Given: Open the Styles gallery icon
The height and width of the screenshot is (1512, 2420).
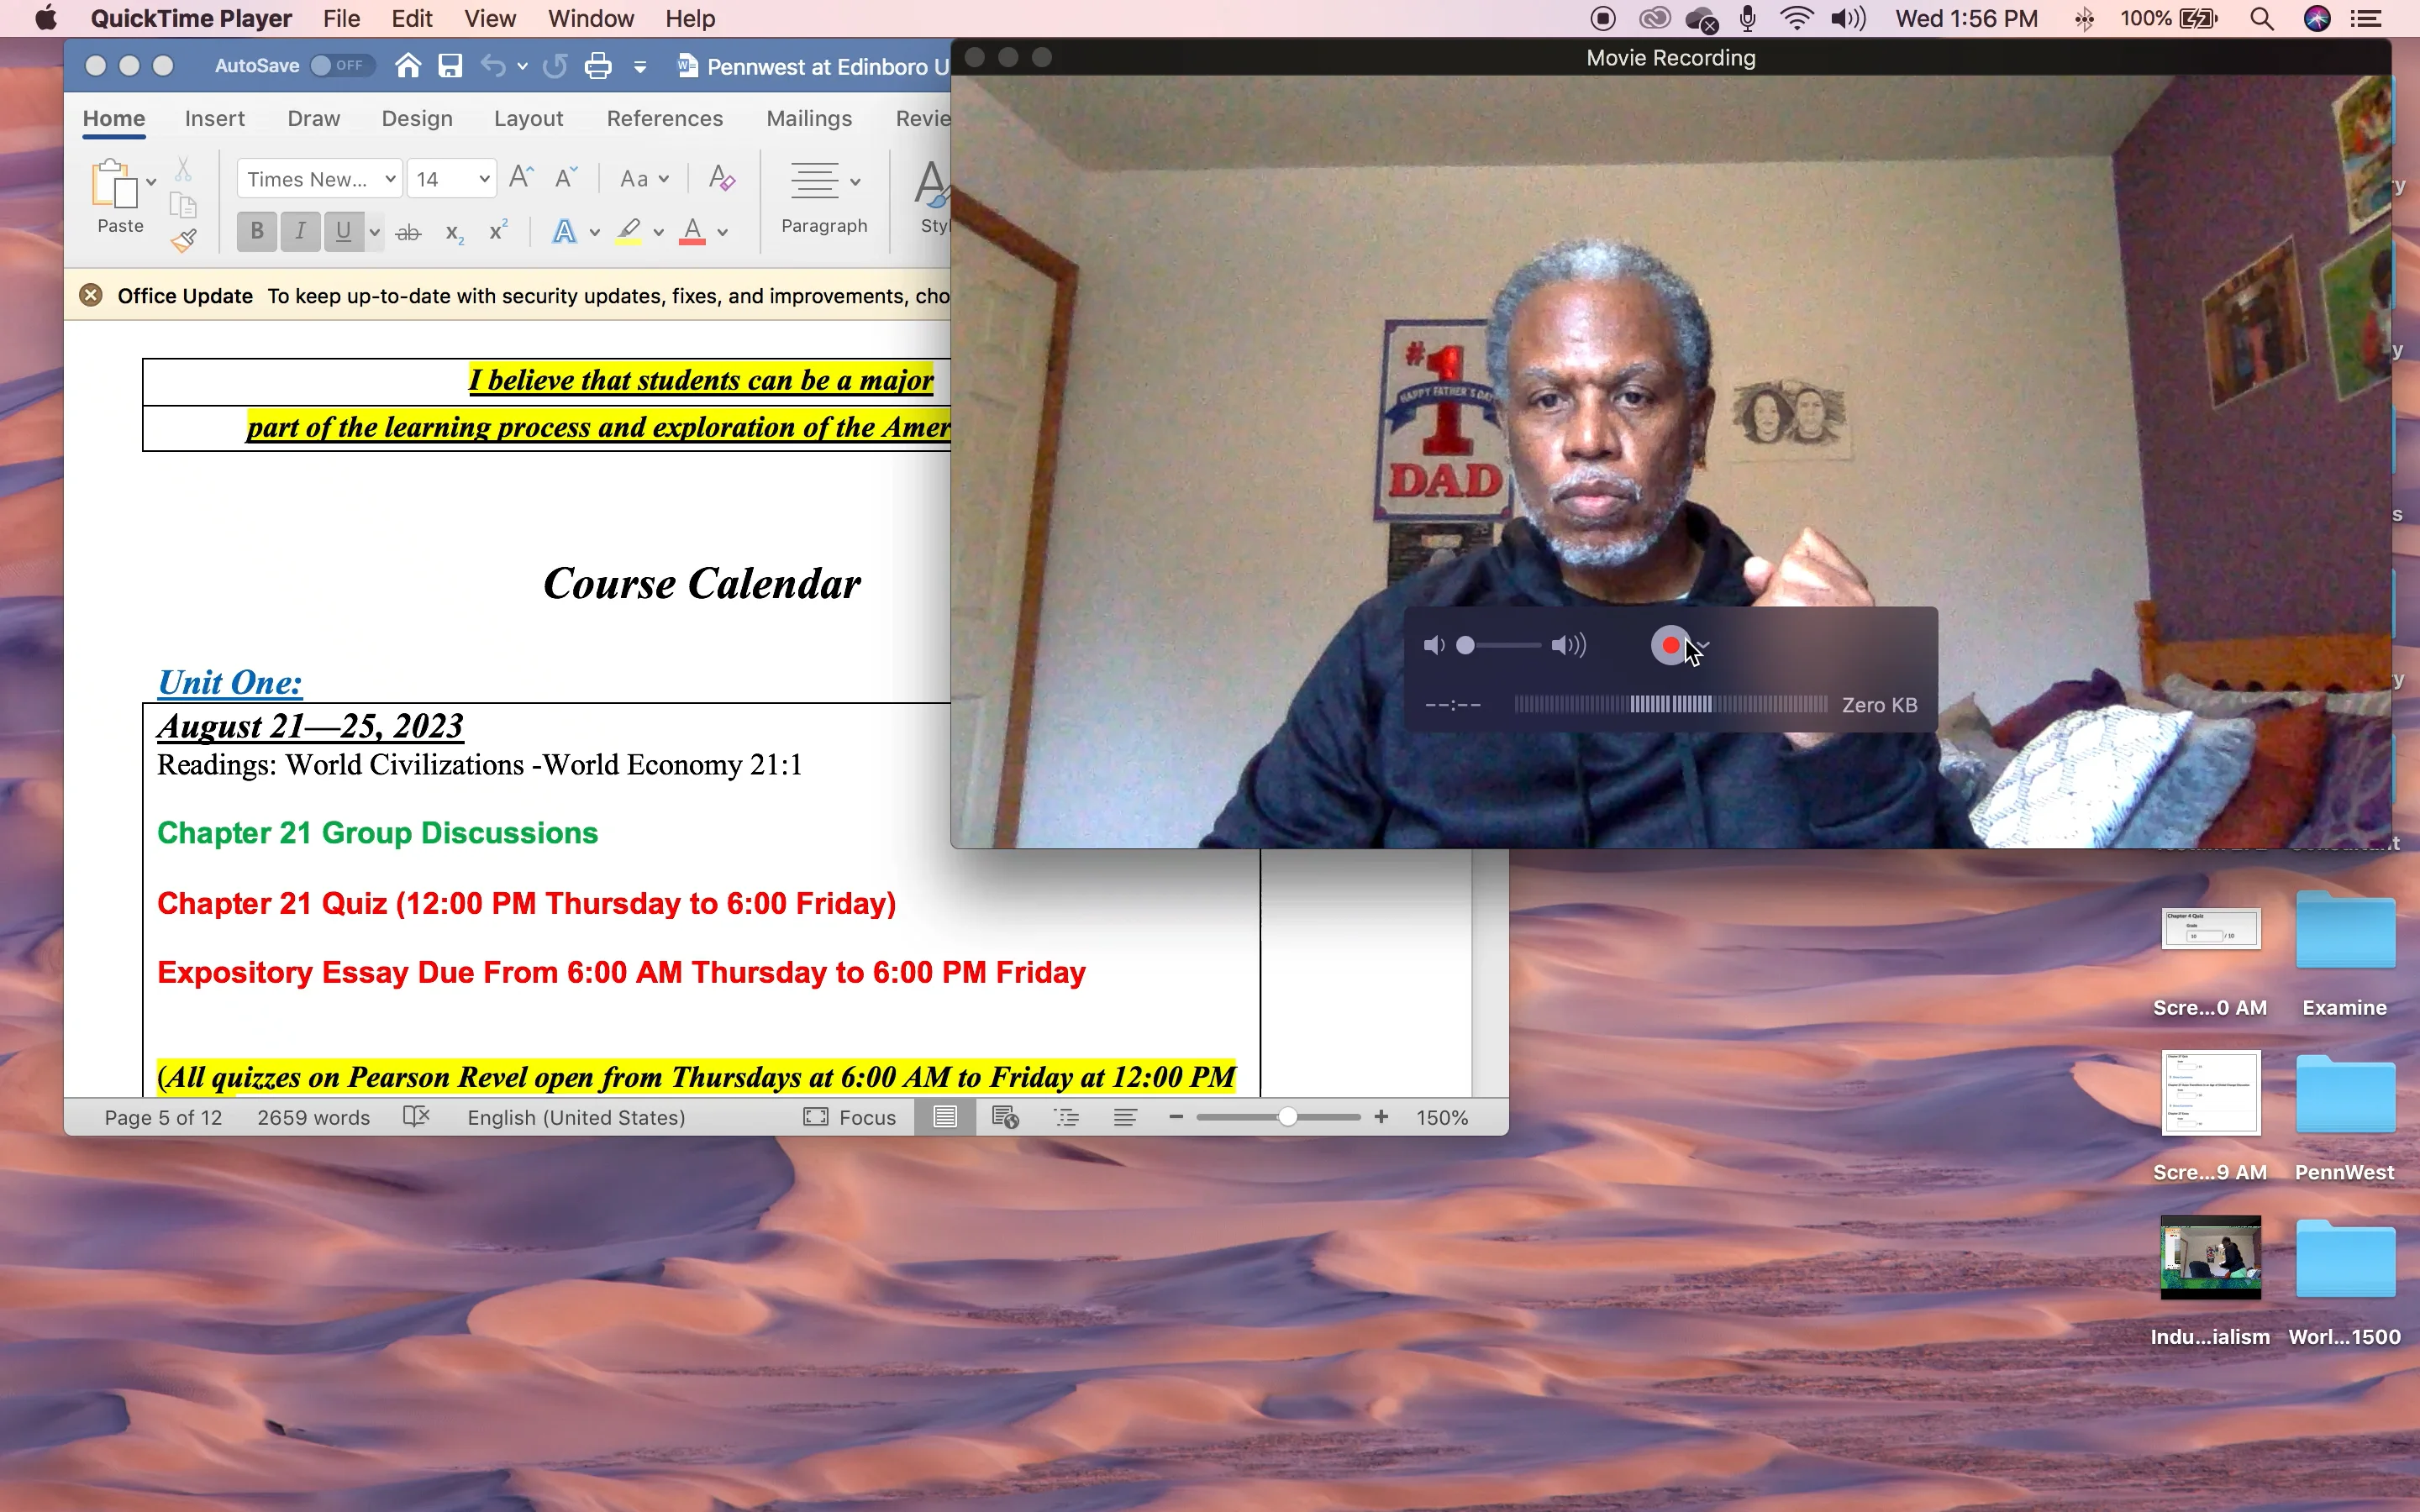Looking at the screenshot, I should click(x=931, y=185).
